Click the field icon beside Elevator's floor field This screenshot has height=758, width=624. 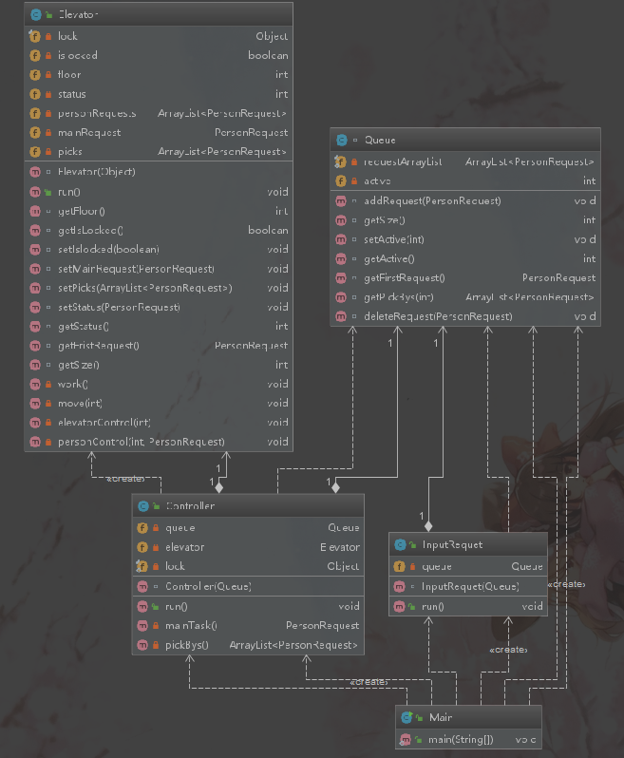(35, 75)
